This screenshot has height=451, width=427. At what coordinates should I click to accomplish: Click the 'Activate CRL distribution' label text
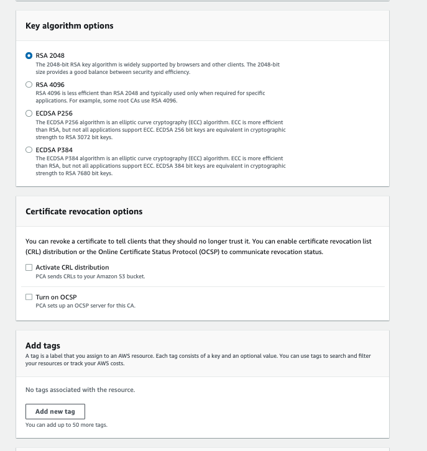click(72, 267)
